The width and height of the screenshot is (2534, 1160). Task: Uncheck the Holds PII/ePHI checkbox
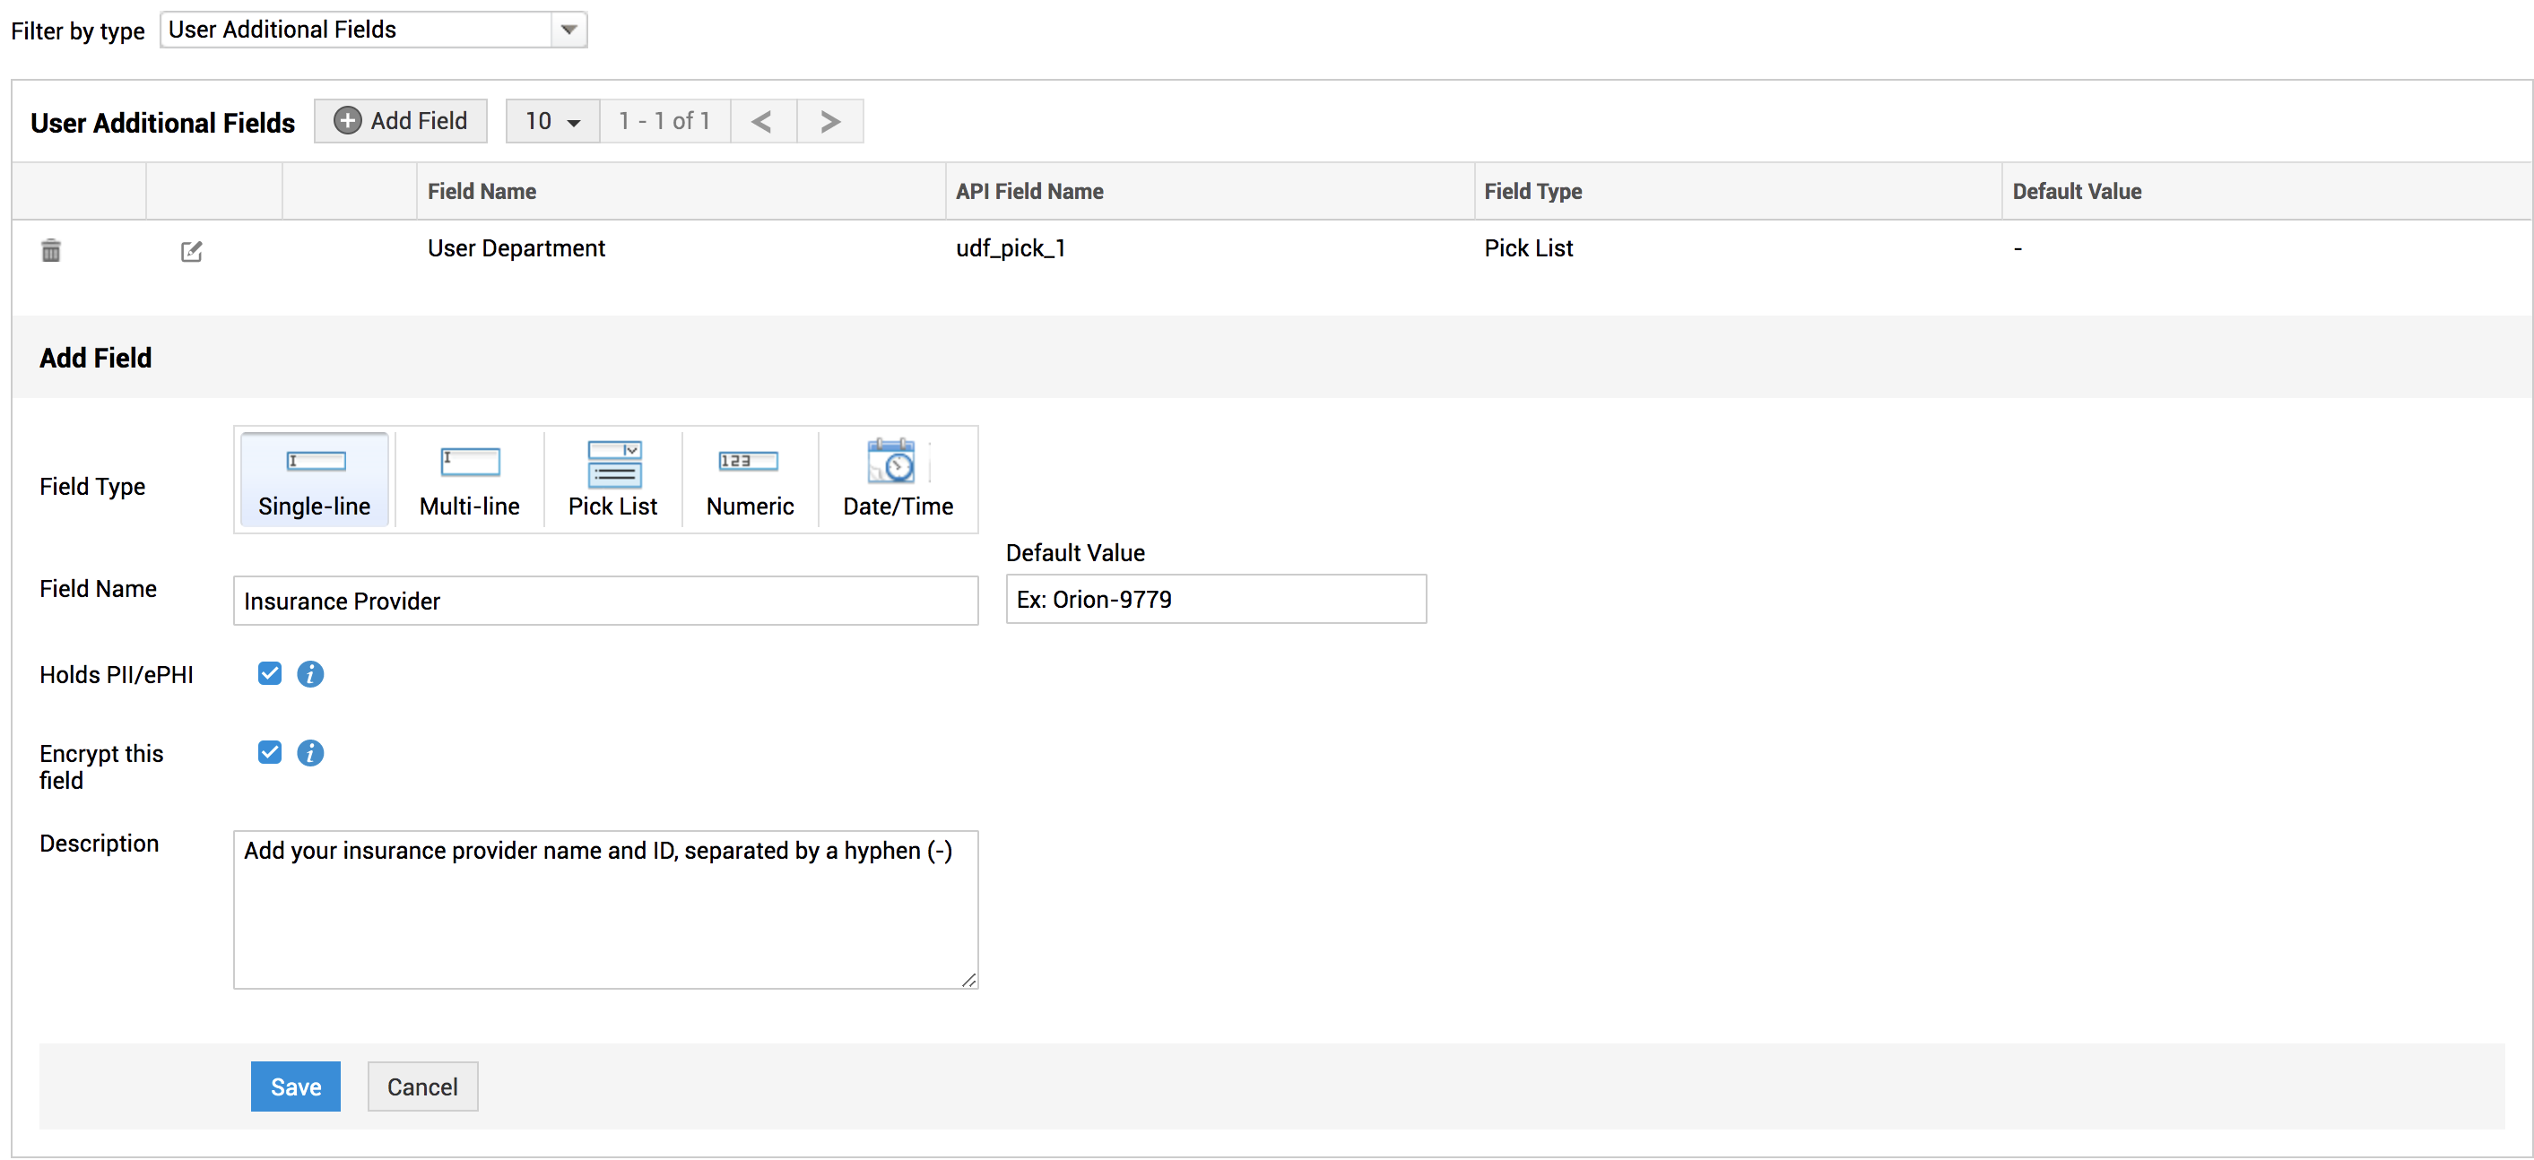pos(270,673)
